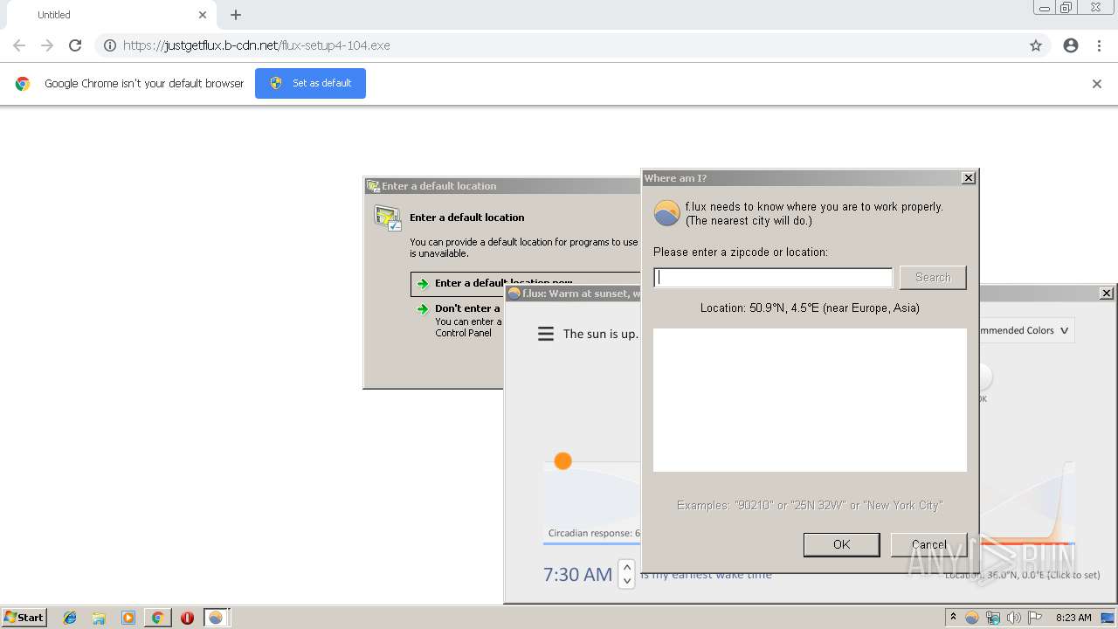Open a new Chrome tab

pos(236,15)
